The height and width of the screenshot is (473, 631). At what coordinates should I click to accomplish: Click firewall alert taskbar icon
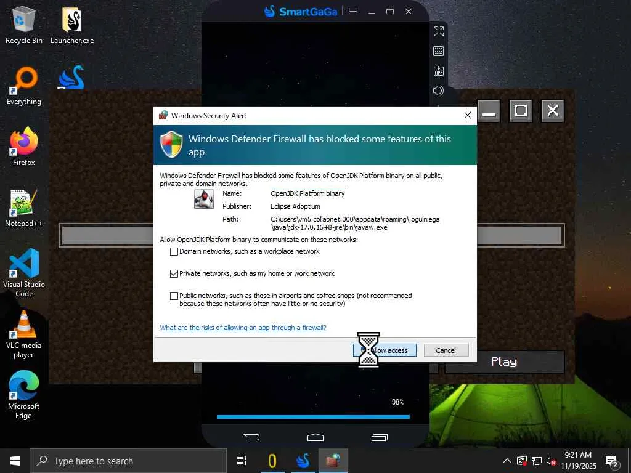(x=333, y=461)
